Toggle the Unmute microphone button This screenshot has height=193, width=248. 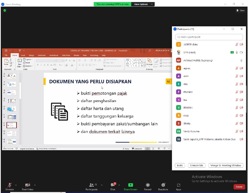click(10, 185)
